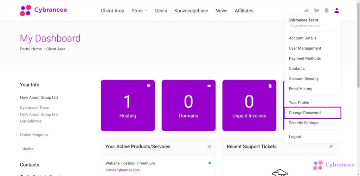Click the document icon on Unpaid Invoices tile

(x=270, y=86)
